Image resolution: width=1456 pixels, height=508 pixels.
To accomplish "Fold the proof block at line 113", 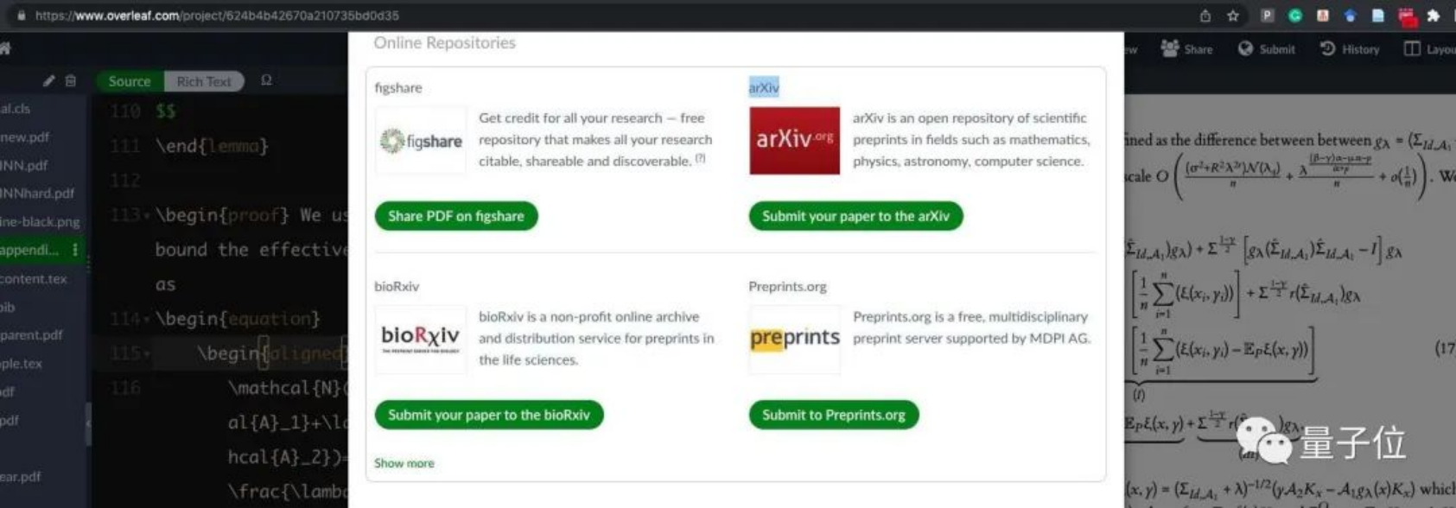I will pyautogui.click(x=147, y=215).
